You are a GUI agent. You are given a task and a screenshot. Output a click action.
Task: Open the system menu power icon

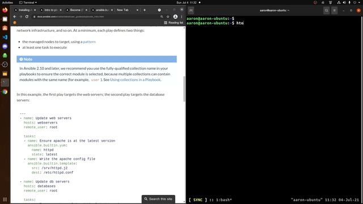(x=355, y=2)
